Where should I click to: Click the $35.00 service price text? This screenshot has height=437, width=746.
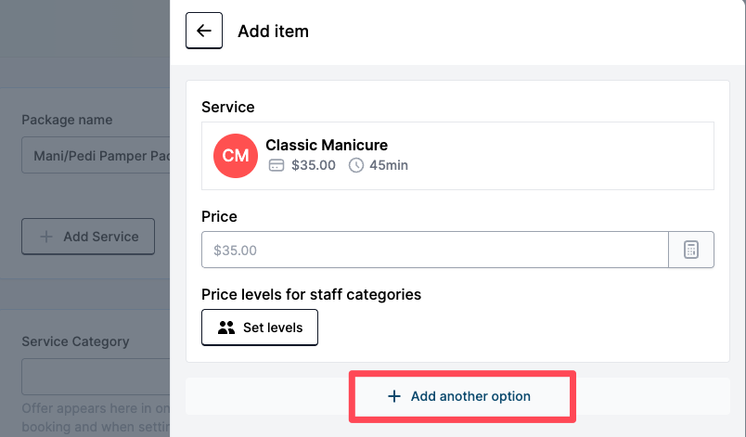coord(314,166)
